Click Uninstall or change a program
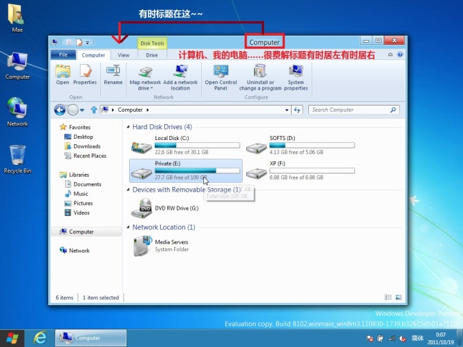Screen dimensions: 463x347 pos(260,77)
